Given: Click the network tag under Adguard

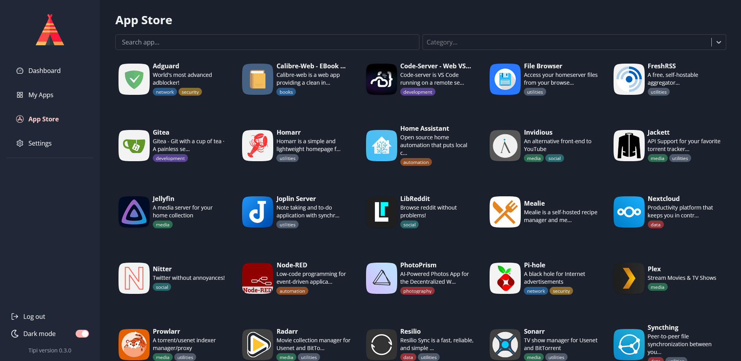Looking at the screenshot, I should pos(165,92).
